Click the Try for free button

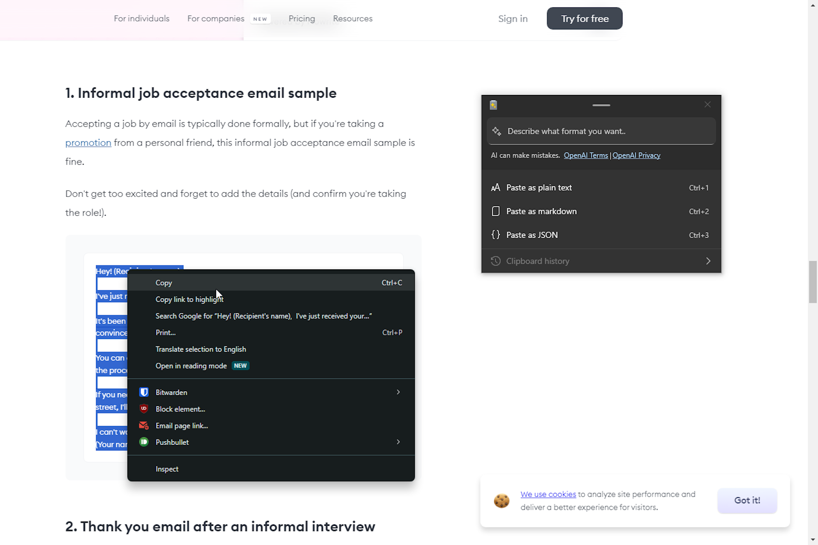(584, 18)
